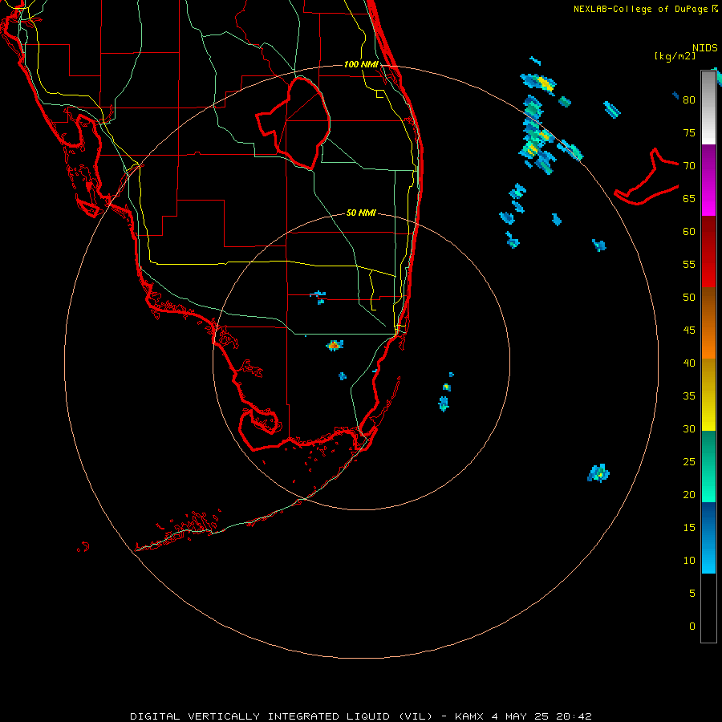
Task: Click the legend value 60
Action: pos(689,232)
